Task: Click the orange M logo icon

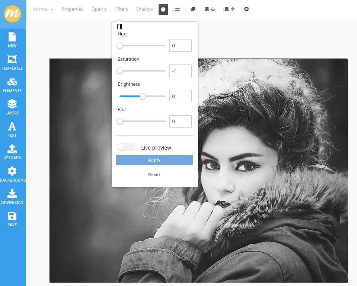Action: 12,14
